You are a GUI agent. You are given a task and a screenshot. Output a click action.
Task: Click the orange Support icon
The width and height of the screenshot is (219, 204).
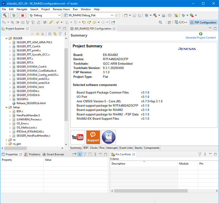tap(93, 137)
